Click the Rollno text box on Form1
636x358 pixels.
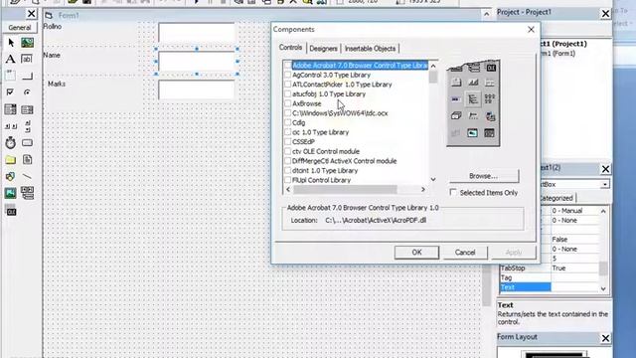197,33
